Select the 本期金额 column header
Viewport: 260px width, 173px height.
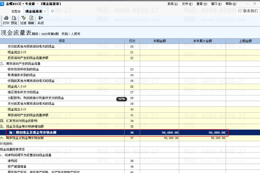click(160, 41)
